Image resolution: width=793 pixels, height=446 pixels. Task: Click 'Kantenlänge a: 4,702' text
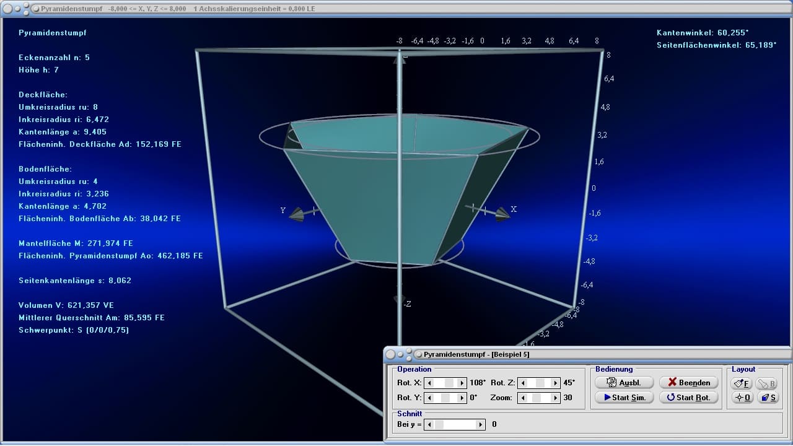coord(61,206)
